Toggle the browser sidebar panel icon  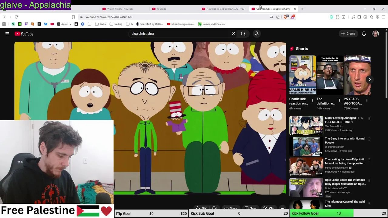coord(359,17)
